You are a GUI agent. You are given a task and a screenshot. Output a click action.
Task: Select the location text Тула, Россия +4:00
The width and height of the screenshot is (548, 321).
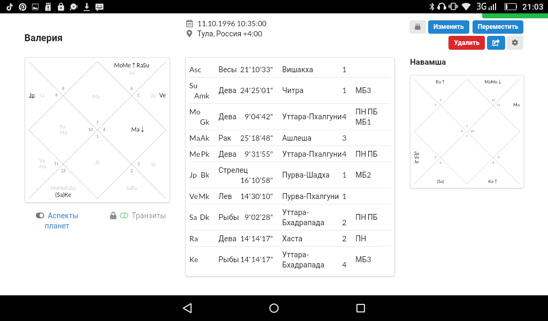tap(230, 34)
